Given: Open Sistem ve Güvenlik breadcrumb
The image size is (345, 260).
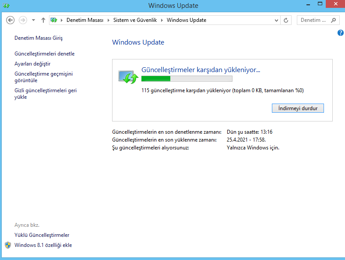Looking at the screenshot, I should [x=135, y=20].
